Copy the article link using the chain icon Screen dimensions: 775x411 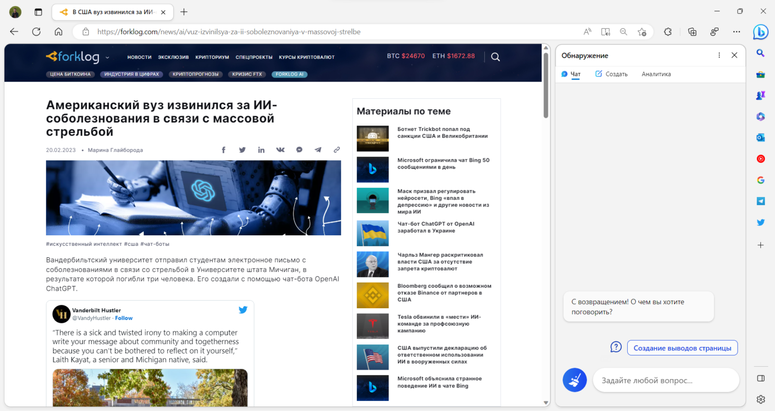tap(337, 150)
